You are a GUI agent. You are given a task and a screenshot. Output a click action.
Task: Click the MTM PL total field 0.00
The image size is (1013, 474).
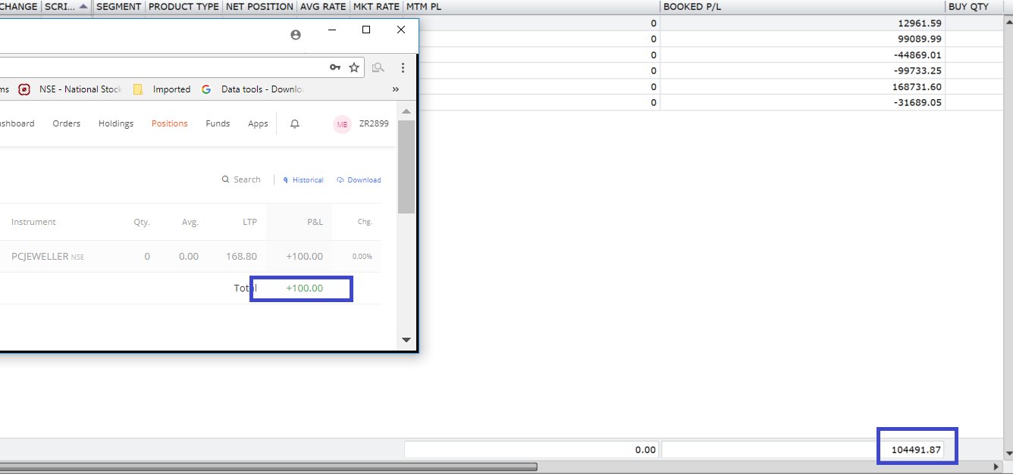pyautogui.click(x=532, y=450)
